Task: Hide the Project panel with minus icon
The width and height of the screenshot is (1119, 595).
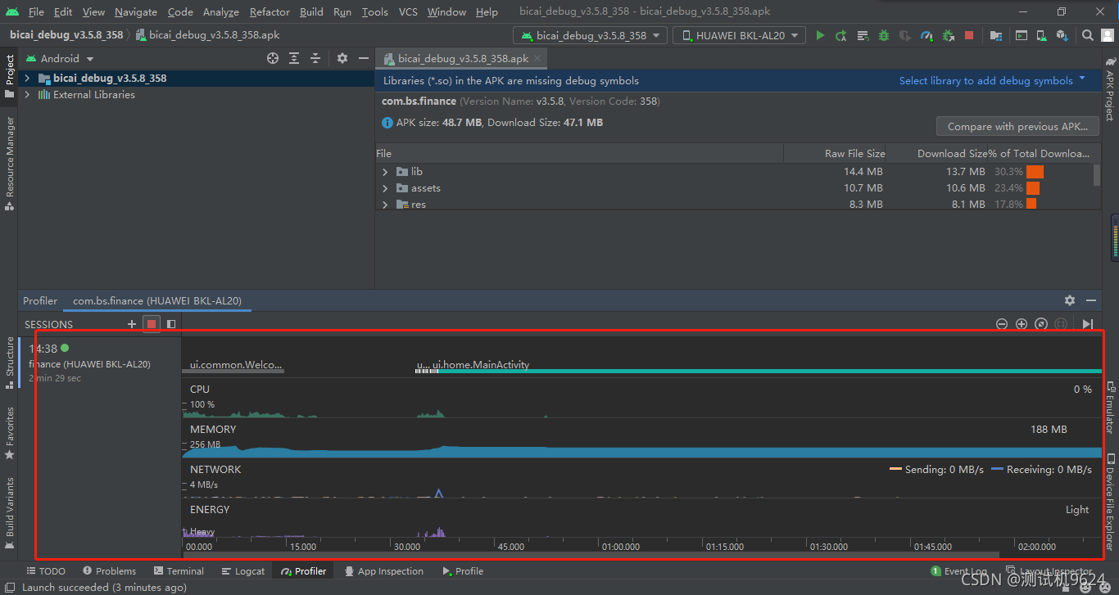Action: (x=364, y=58)
